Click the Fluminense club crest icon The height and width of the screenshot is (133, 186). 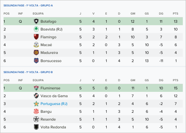[36, 88]
